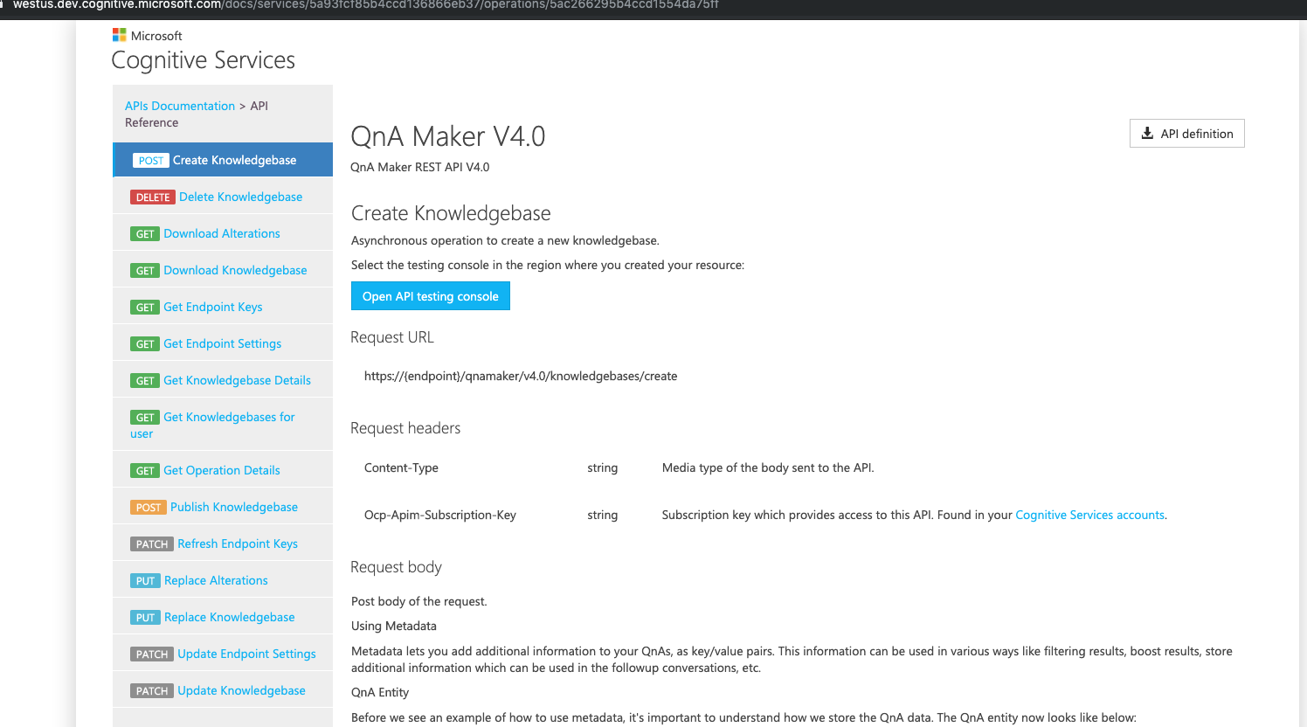The width and height of the screenshot is (1307, 727).
Task: Click the Content-Type header name
Action: pyautogui.click(x=401, y=467)
